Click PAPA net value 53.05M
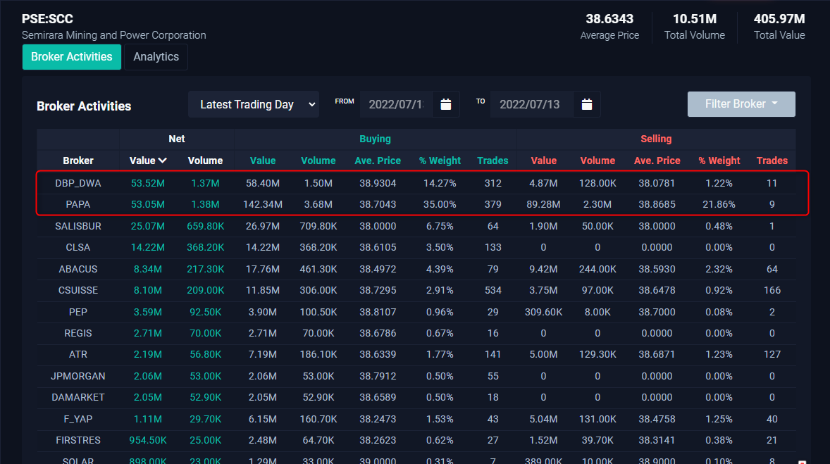Screen dimensions: 830x464 click(148, 204)
